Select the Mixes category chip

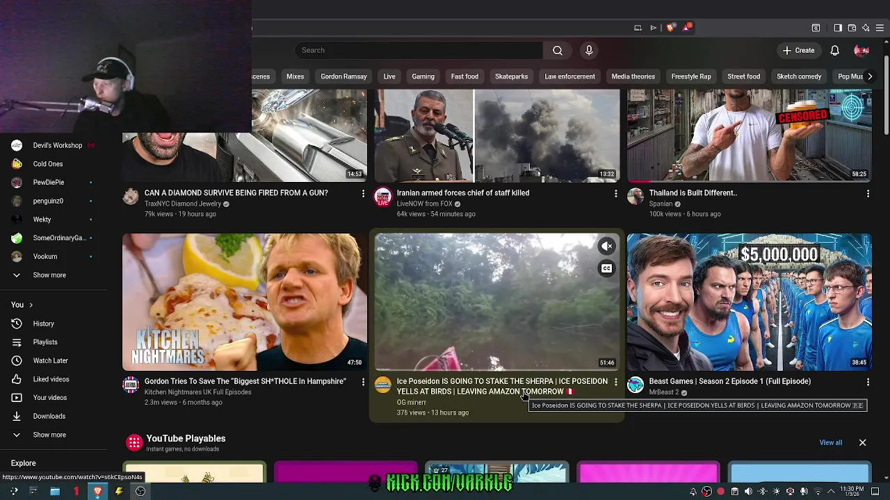(295, 76)
